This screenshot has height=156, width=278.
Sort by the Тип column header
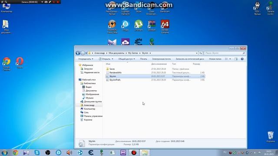click(174, 64)
